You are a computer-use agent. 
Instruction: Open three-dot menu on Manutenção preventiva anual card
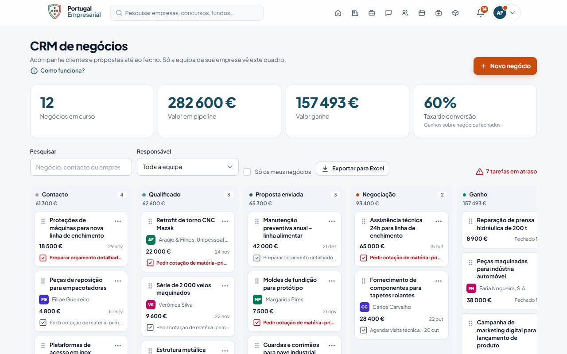pyautogui.click(x=332, y=221)
